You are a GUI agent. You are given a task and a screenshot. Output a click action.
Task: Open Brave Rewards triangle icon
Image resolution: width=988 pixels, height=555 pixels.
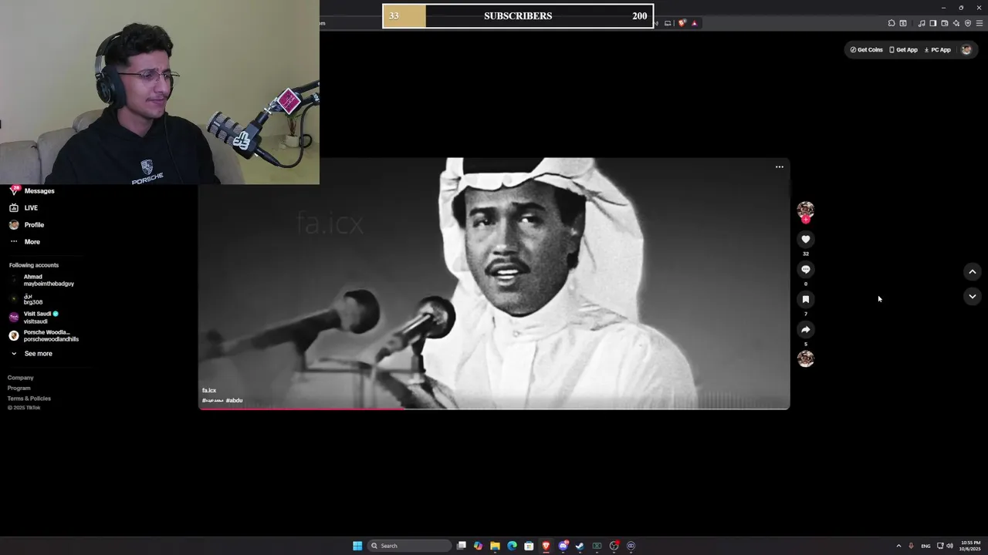pyautogui.click(x=694, y=23)
